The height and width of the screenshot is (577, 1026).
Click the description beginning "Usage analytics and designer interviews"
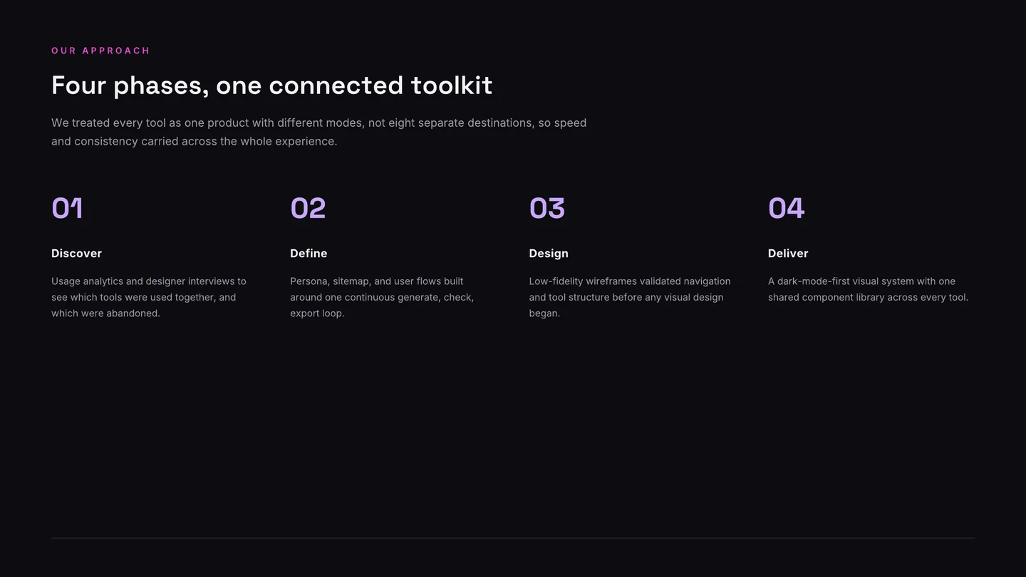click(149, 297)
